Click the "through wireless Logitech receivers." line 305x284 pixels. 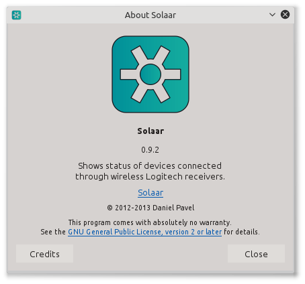tap(150, 176)
